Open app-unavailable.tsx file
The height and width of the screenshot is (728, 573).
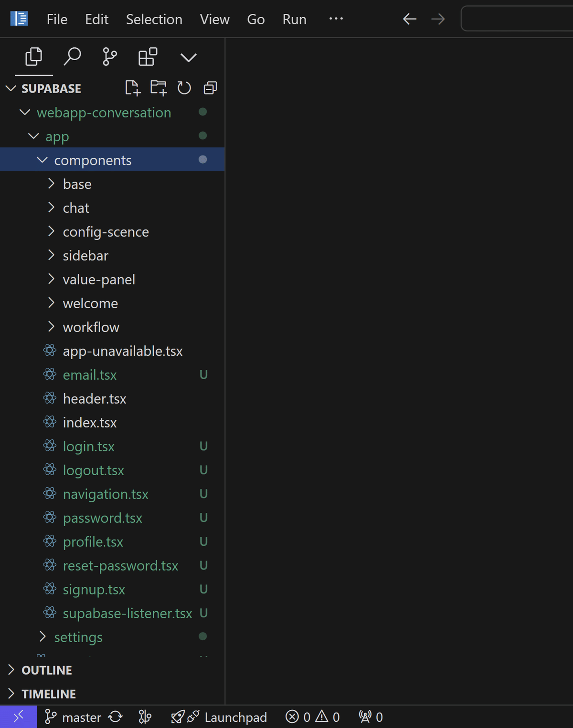112,351
